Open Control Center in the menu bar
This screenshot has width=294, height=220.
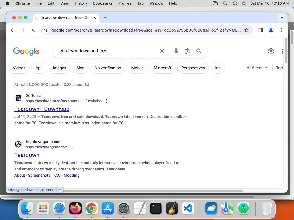coord(234,3)
